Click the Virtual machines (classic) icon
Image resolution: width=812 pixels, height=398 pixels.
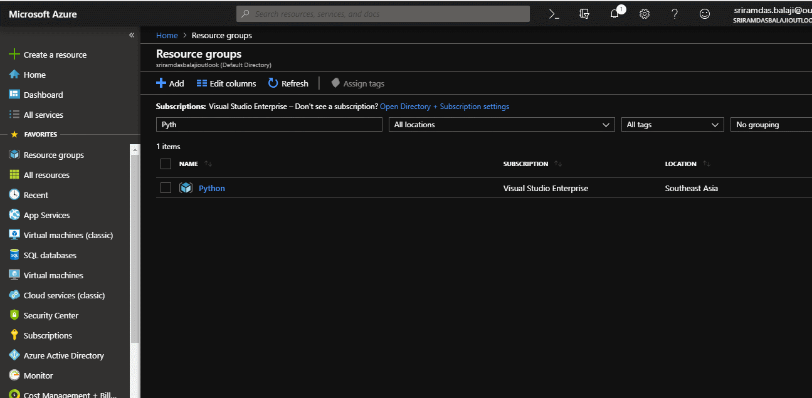(14, 235)
